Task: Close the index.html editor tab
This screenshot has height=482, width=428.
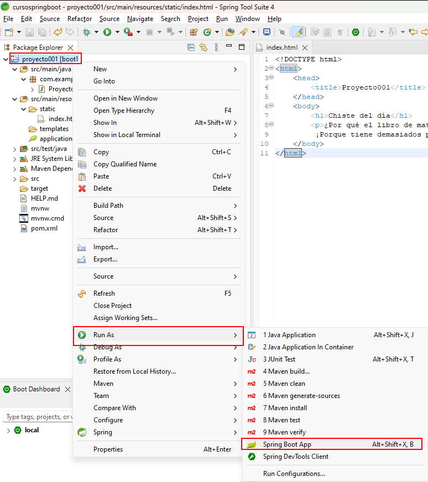Action: tap(305, 48)
